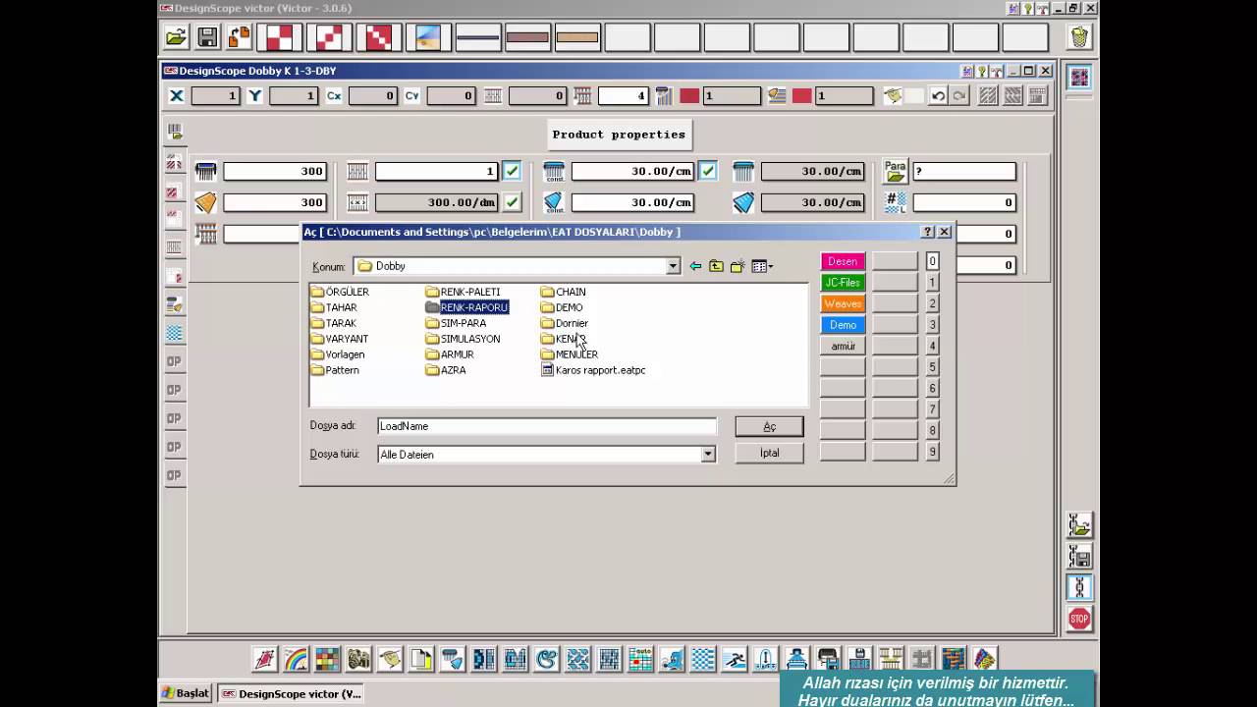This screenshot has height=707, width=1257.
Task: Open the rainbow color tool in bottom toolbar
Action: pos(296,659)
